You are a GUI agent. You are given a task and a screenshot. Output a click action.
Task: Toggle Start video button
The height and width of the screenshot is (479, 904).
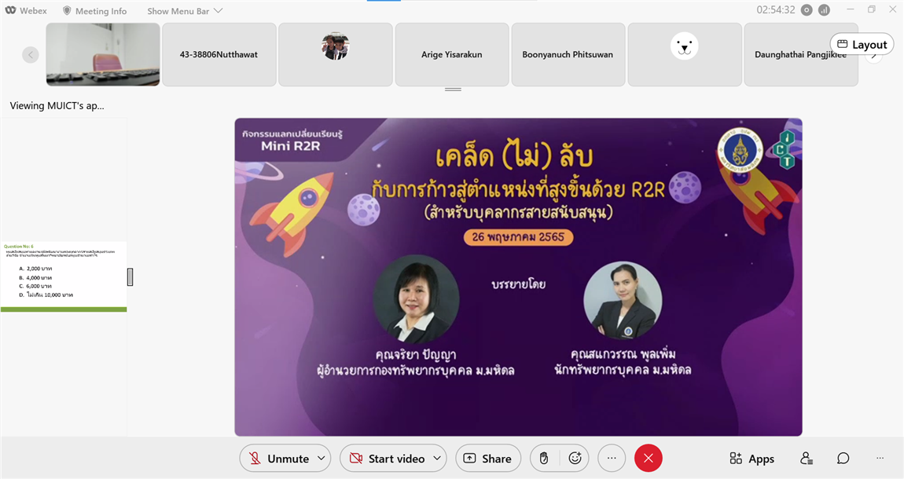point(388,459)
